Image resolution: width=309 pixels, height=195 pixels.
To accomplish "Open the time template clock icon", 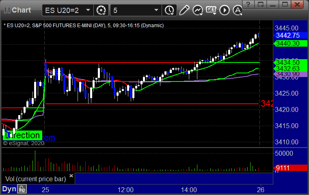I will tap(169, 10).
